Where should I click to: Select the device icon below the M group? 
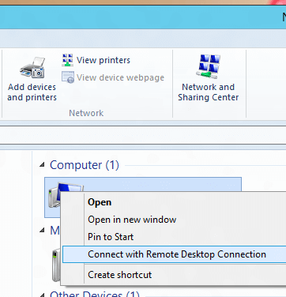click(56, 265)
